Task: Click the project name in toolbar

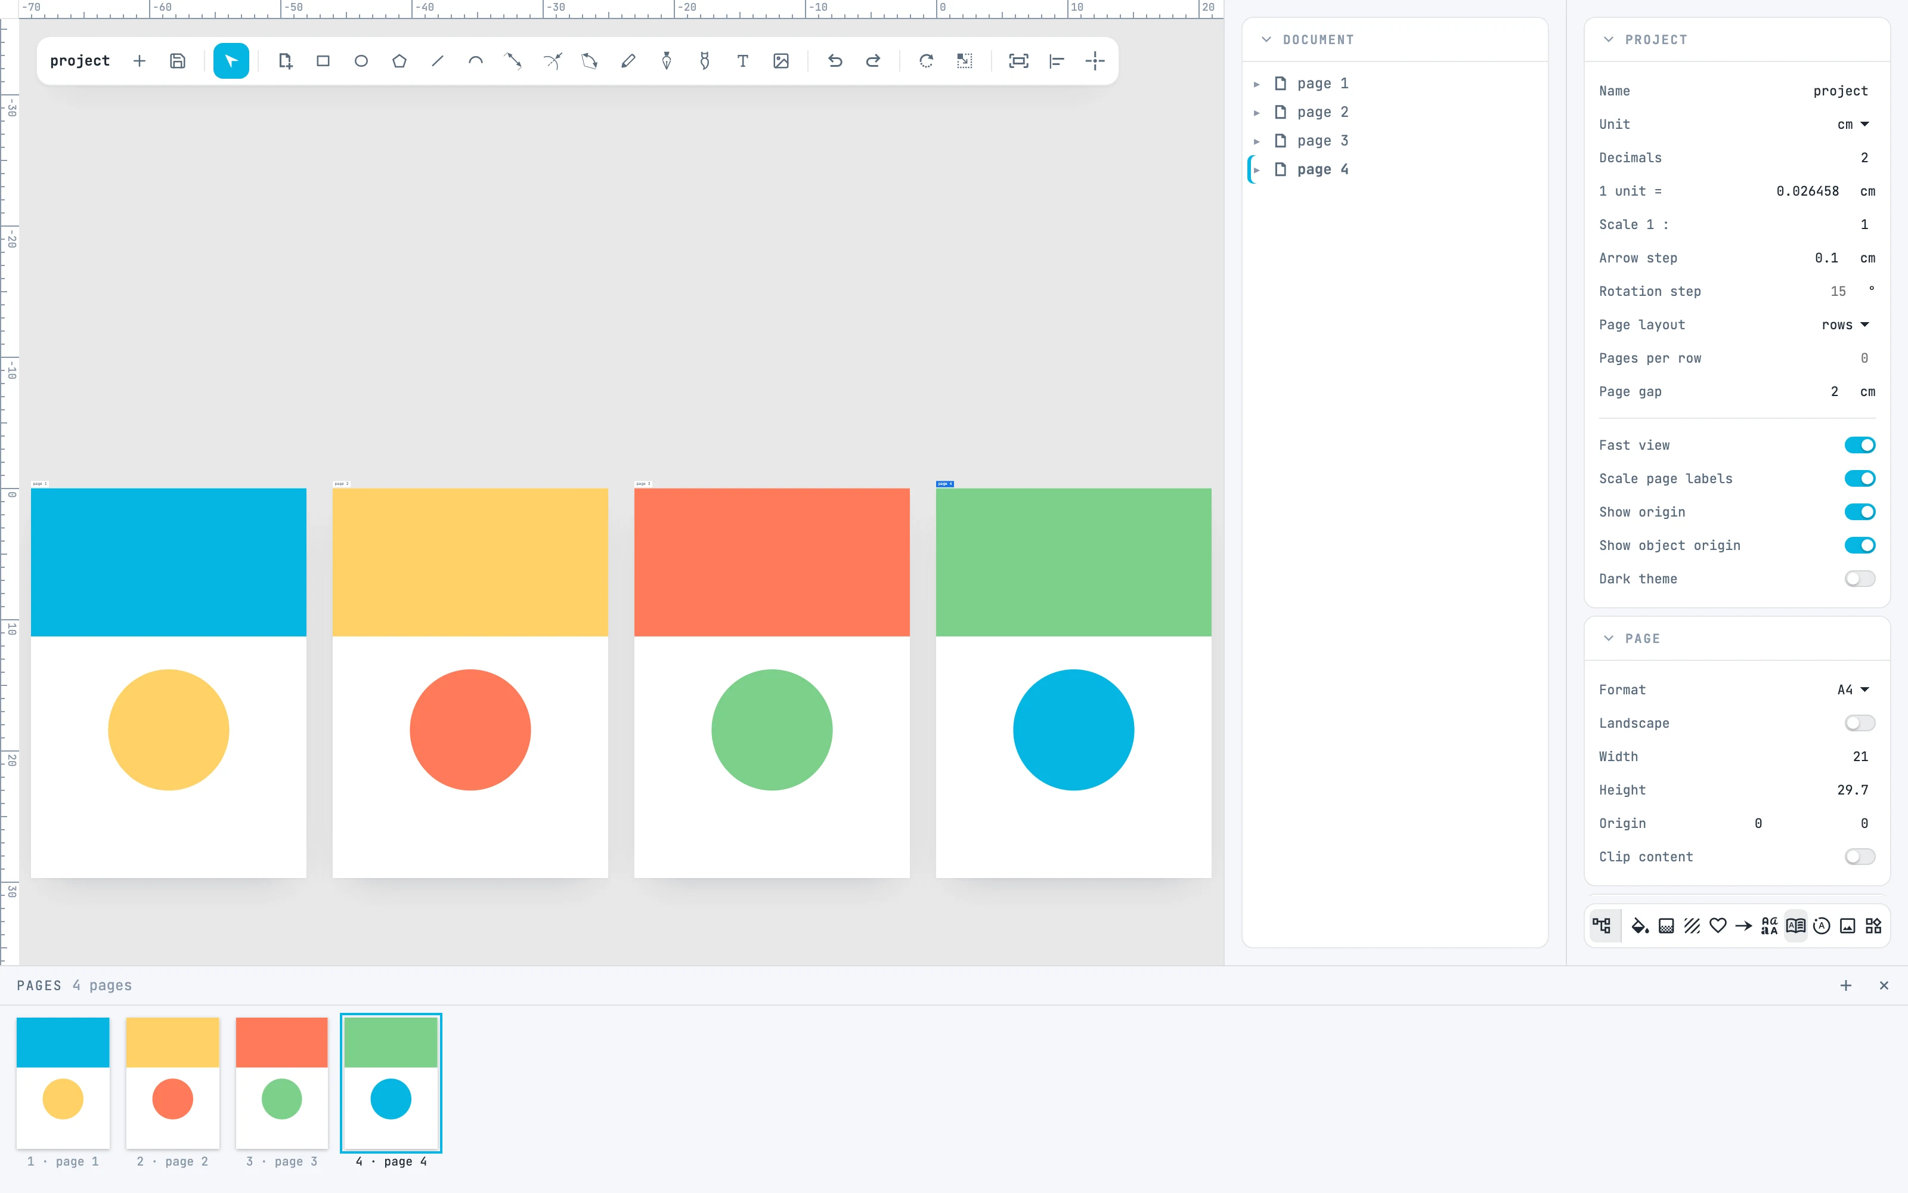Action: tap(80, 61)
